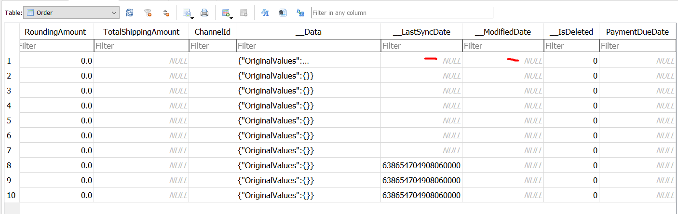Print the table view
The height and width of the screenshot is (214, 678).
[x=204, y=13]
